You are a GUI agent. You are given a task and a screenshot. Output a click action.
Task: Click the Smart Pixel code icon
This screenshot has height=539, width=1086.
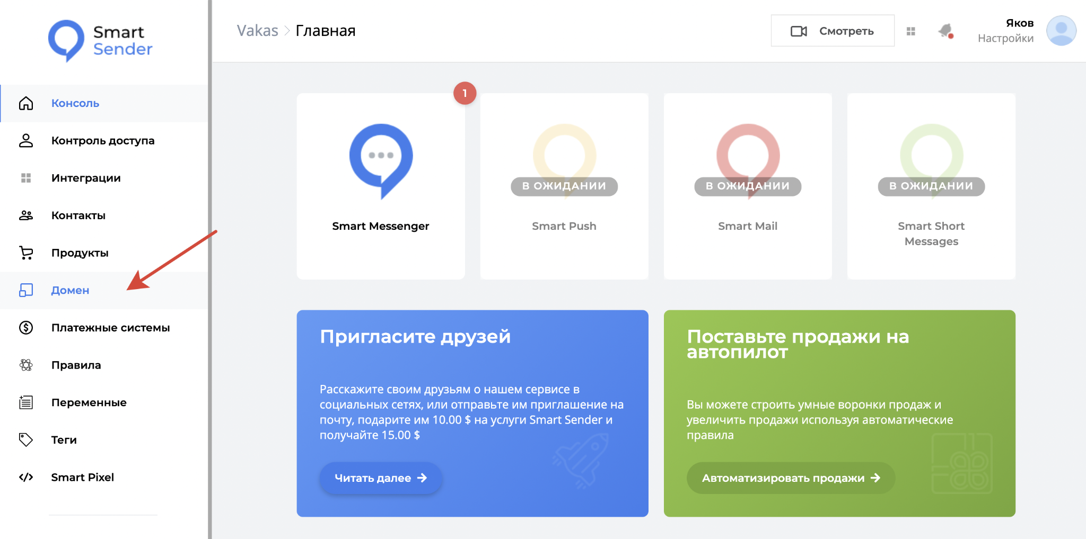pyautogui.click(x=26, y=477)
